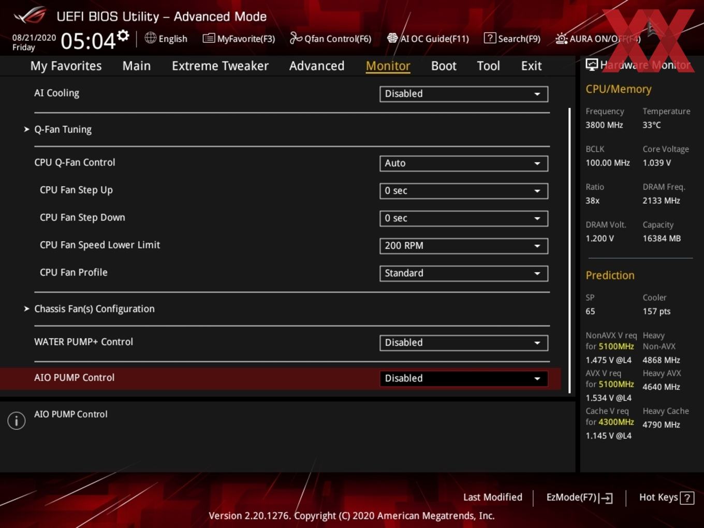
Task: Click the 33°C temperature value
Action: click(x=652, y=125)
